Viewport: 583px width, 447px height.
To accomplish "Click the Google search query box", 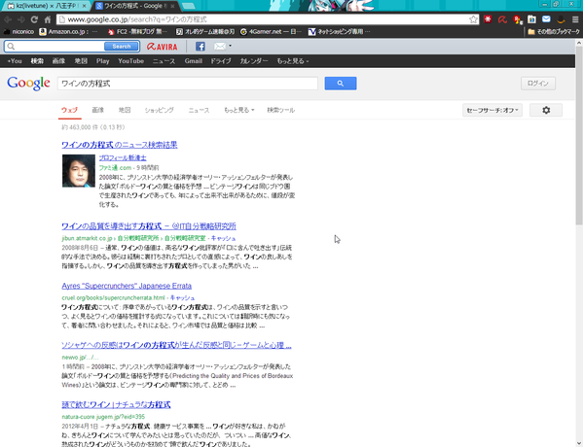I will coord(188,84).
